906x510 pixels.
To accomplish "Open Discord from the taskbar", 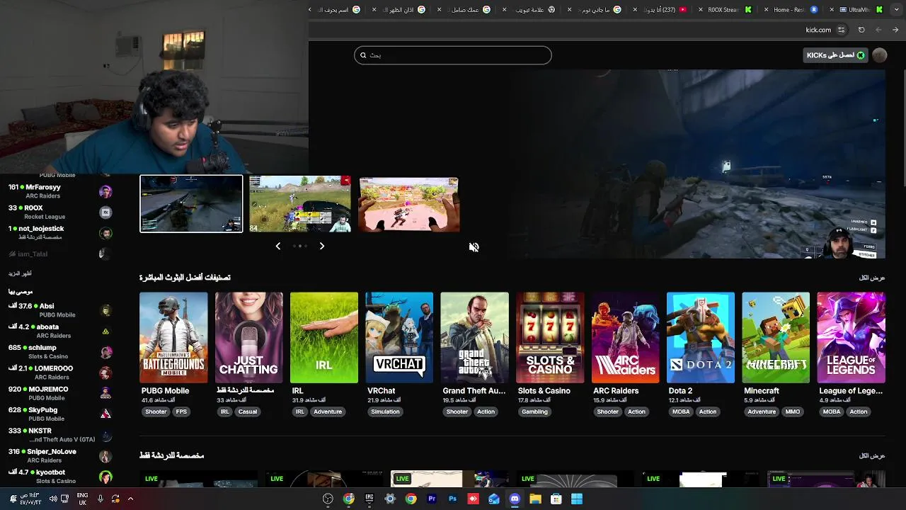I will 515,499.
